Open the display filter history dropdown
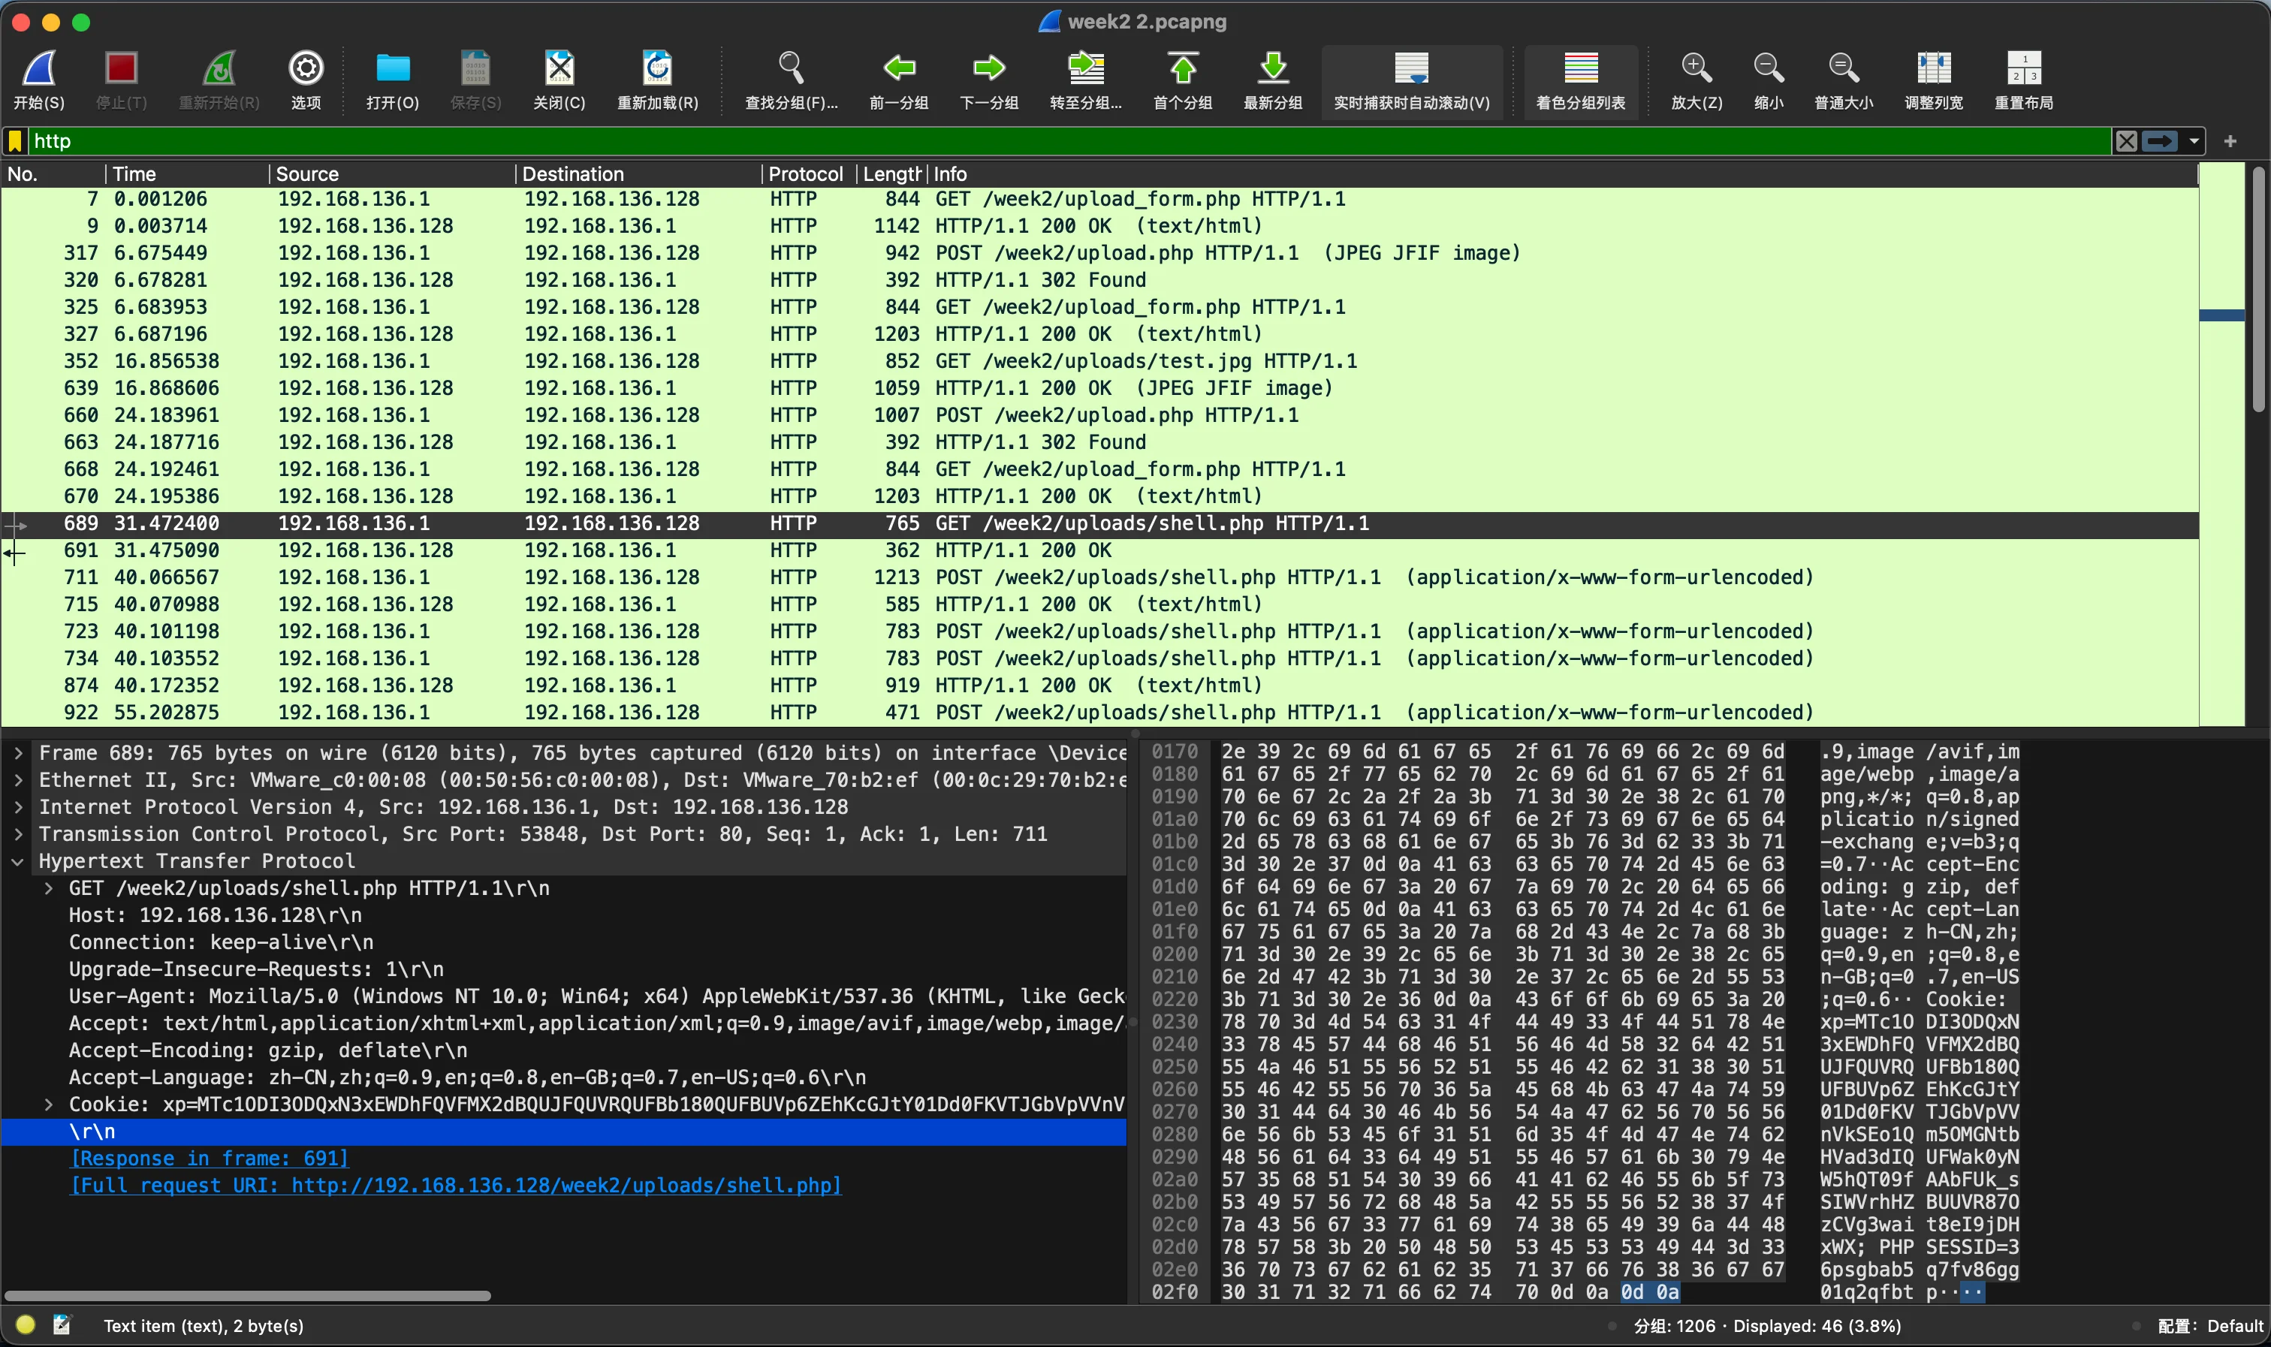 click(x=2194, y=142)
